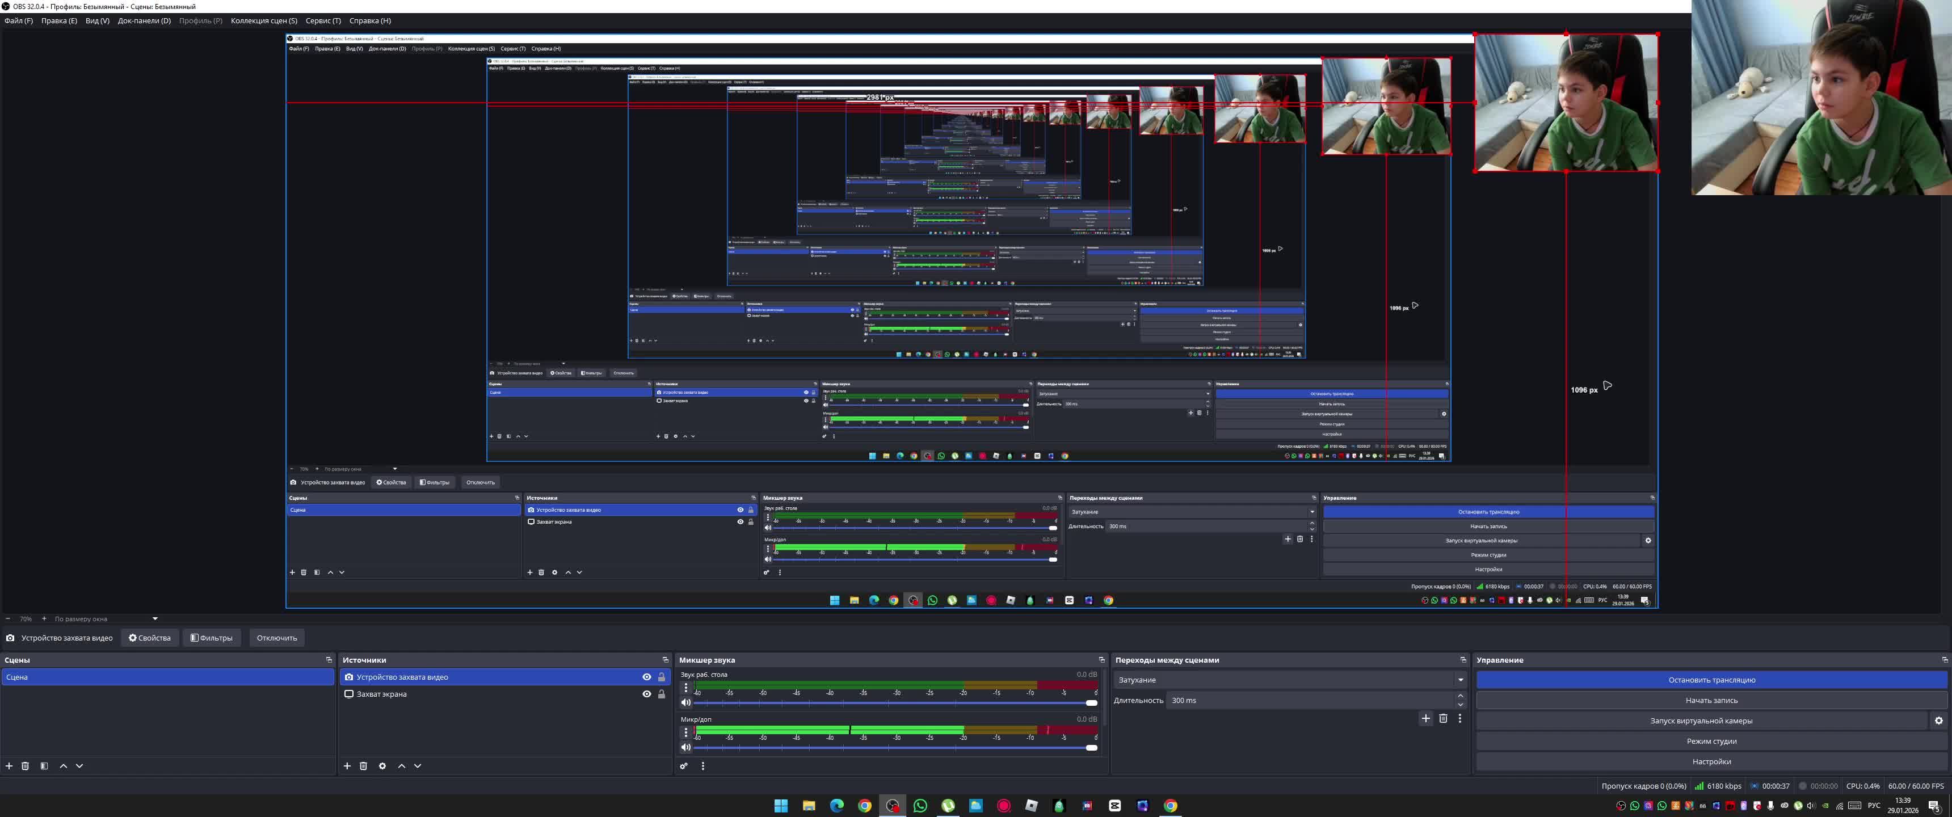Toggle visibility of Захват экрана source

point(646,694)
